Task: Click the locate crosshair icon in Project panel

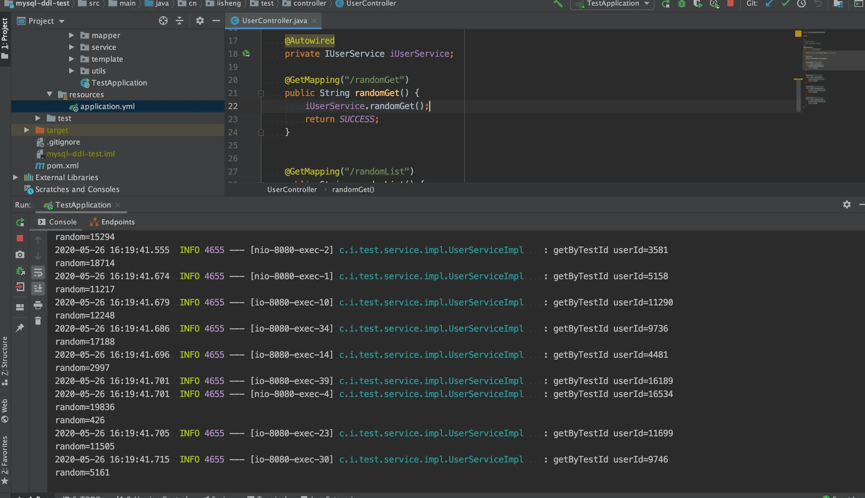Action: 163,21
